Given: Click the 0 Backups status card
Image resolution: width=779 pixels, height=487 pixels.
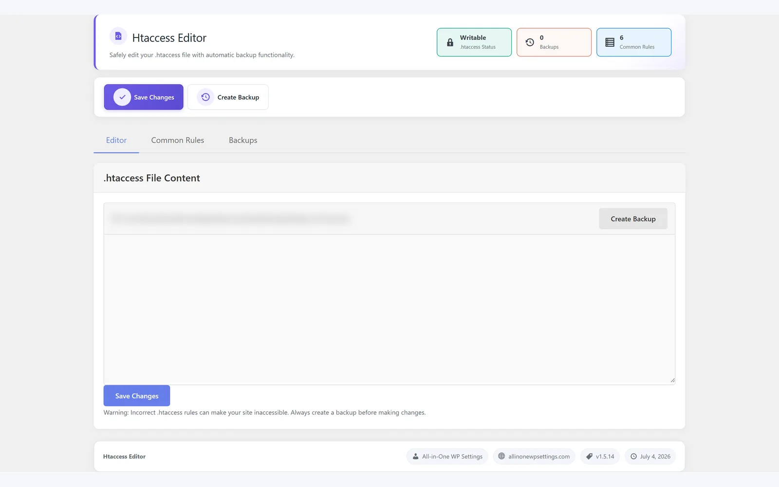Looking at the screenshot, I should pyautogui.click(x=554, y=42).
